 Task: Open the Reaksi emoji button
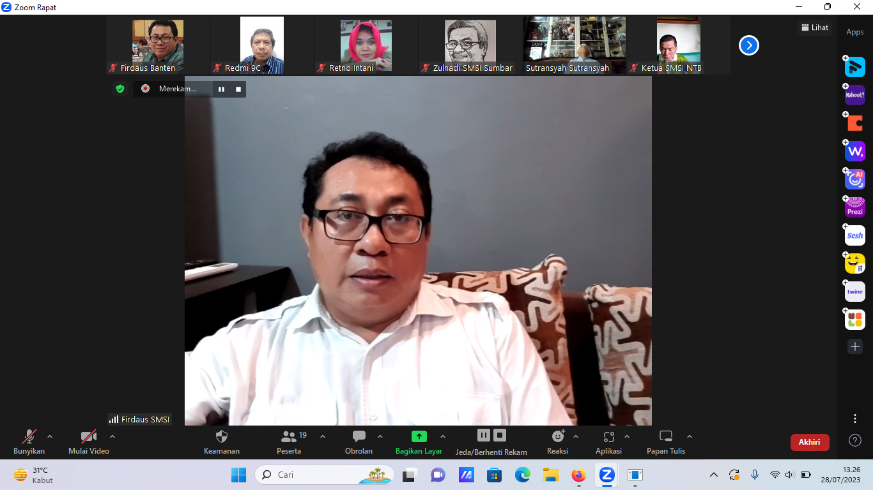[558, 437]
